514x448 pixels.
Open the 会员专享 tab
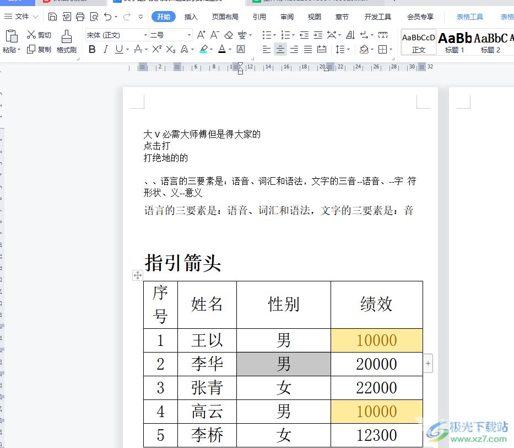420,17
